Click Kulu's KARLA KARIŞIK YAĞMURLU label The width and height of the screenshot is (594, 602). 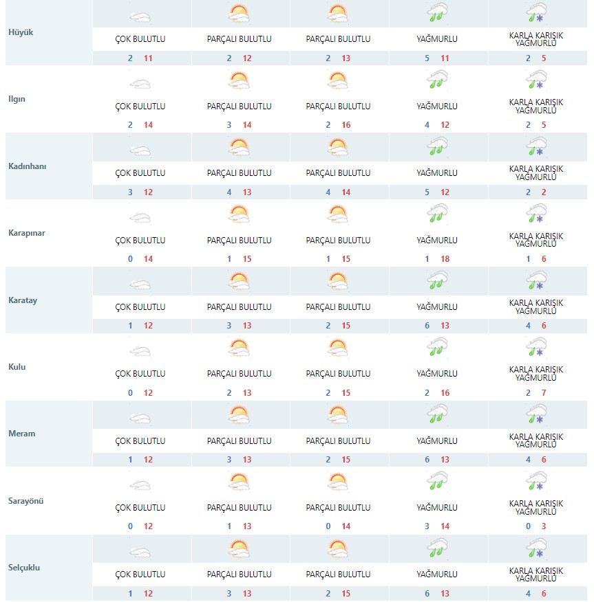click(x=536, y=374)
